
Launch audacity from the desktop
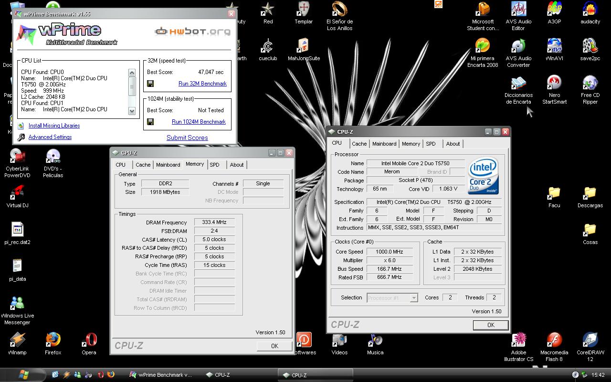point(590,13)
